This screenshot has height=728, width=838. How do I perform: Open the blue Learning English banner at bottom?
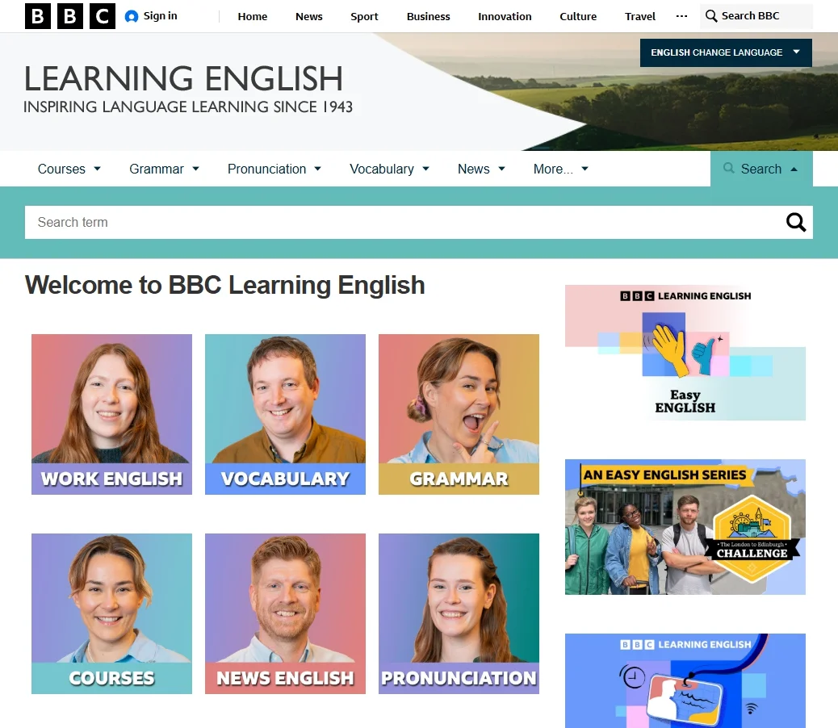[x=685, y=680]
